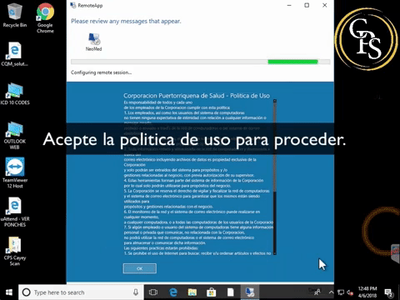Viewport: 400px width, 300px height.
Task: Open the CQM_solut shortcut icon
Action: click(x=14, y=54)
